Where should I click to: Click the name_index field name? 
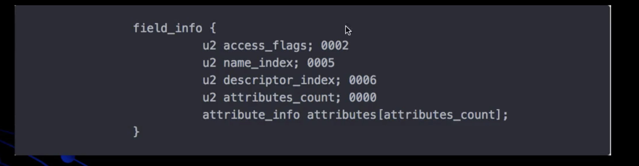tap(258, 63)
